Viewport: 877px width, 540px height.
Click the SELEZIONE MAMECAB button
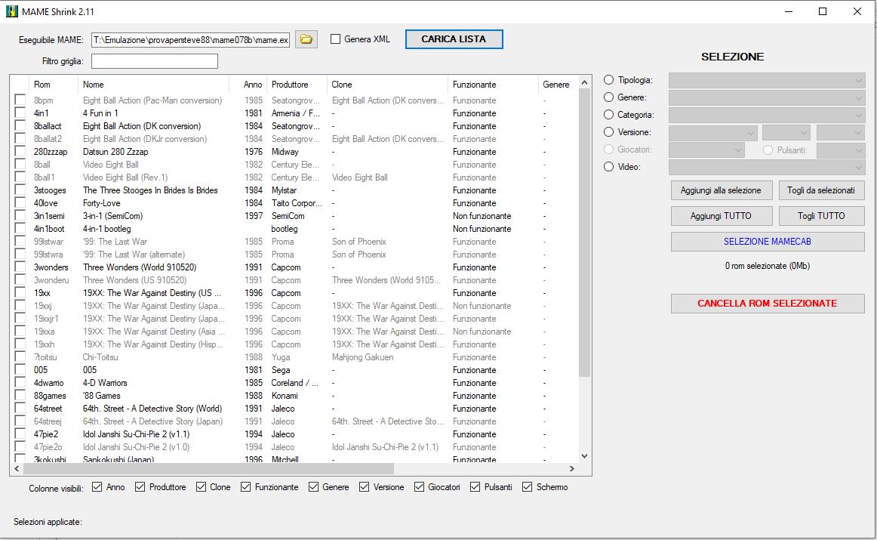(768, 242)
